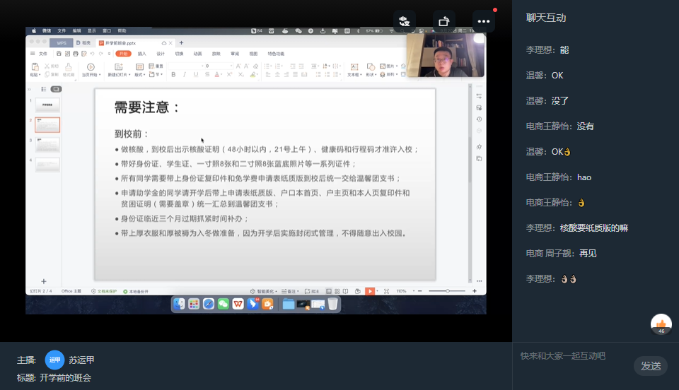Click the undo arrow in WPS toolbar
Viewport: 679px width, 390px height.
[x=92, y=54]
